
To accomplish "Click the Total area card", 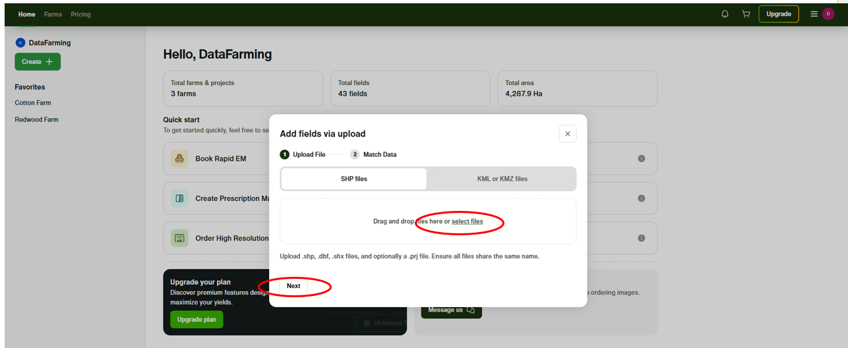I will [x=578, y=88].
